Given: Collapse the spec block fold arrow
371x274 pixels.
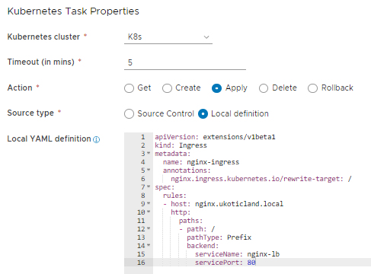Looking at the screenshot, I should 149,186.
